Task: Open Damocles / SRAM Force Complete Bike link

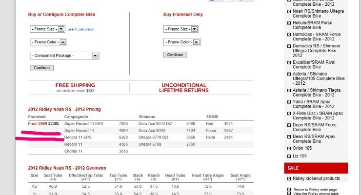Action: pos(316,37)
